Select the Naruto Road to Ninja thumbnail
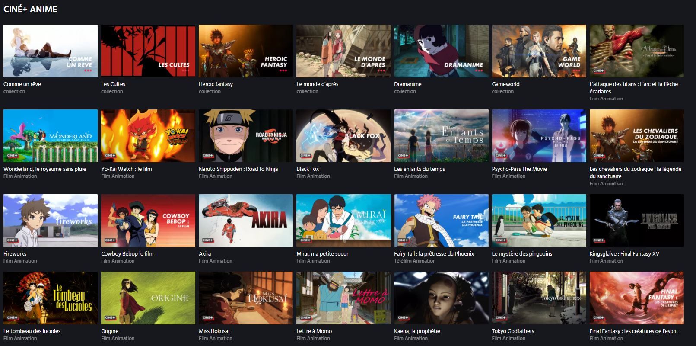This screenshot has height=346, width=696. [246, 136]
